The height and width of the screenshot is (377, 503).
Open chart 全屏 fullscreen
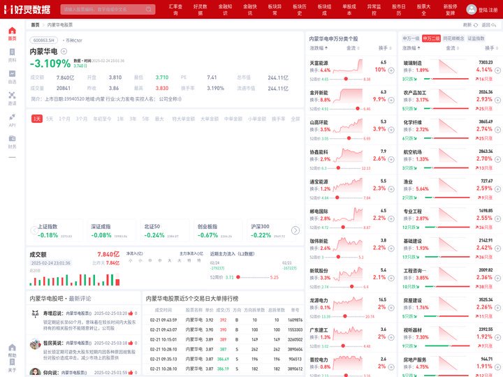pos(295,119)
